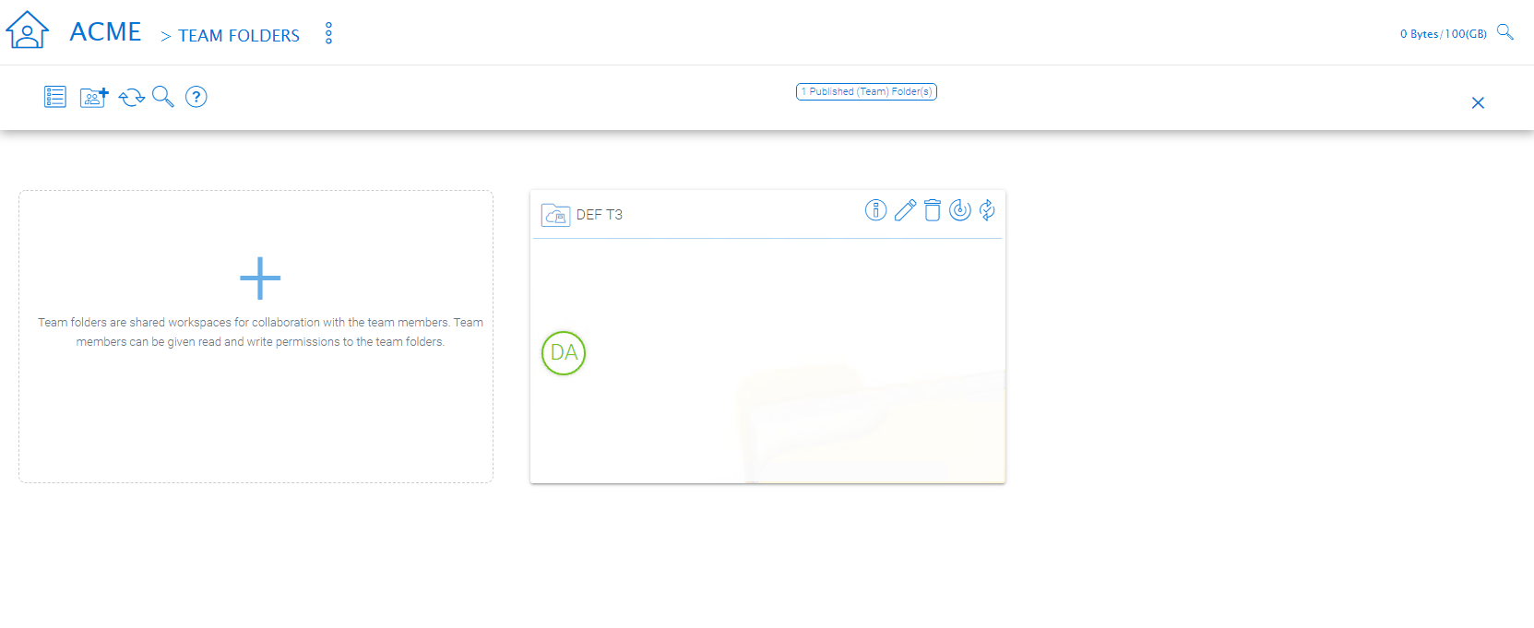Close the team folders panel with X
This screenshot has width=1534, height=628.
1478,103
